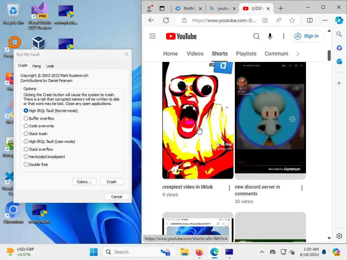The width and height of the screenshot is (347, 260).
Task: Open the creepiest video short thumbnail
Action: (x=198, y=120)
